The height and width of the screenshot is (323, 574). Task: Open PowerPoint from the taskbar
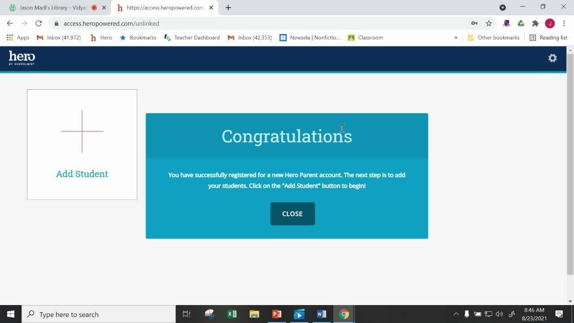coord(277,314)
